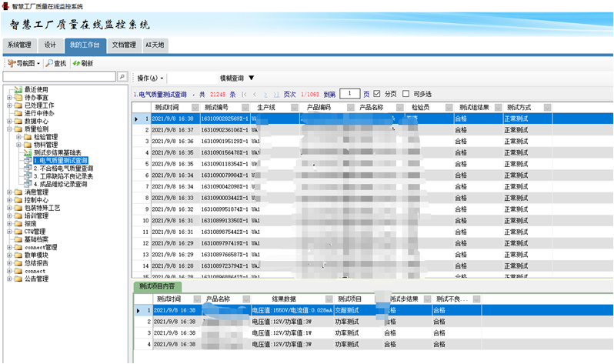Open the 最近使用 recent items node
Screen dimensions: 614x364
tap(35, 89)
